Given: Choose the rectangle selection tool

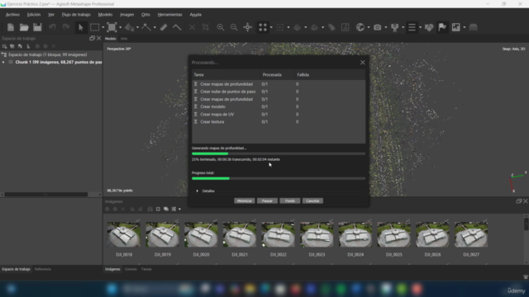Looking at the screenshot, I should pyautogui.click(x=94, y=27).
